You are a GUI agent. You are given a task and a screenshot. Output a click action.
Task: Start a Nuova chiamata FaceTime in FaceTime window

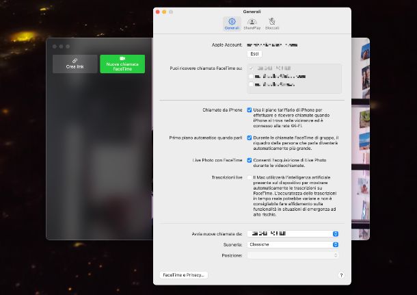point(122,64)
